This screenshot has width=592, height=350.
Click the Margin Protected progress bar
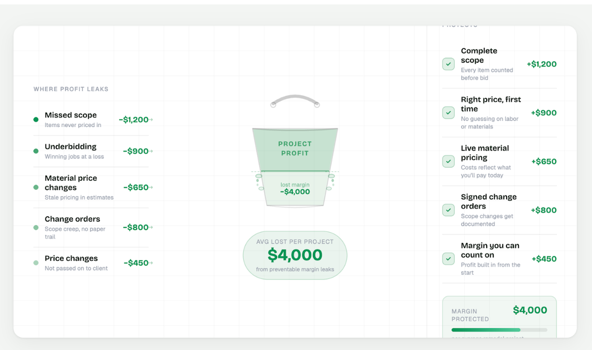pos(499,330)
